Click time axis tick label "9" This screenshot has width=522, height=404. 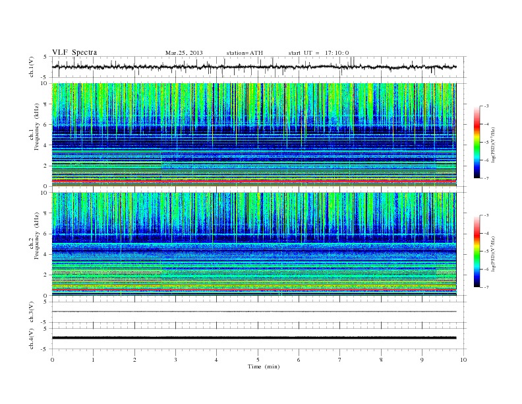click(x=422, y=360)
